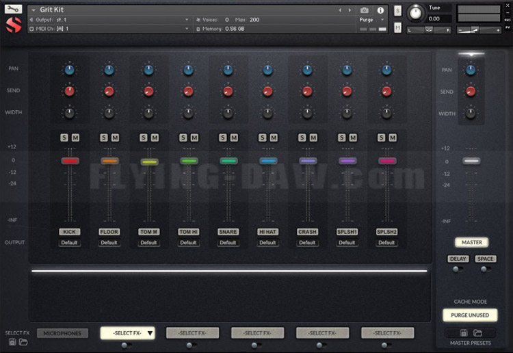The width and height of the screenshot is (513, 353).
Task: Adjust the TOM HI send knob
Action: click(x=189, y=91)
